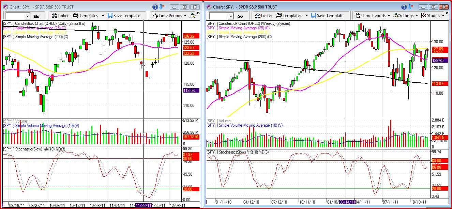Image resolution: width=452 pixels, height=209 pixels.
Task: Click Save Template in the weekly chart window
Action: [x=327, y=16]
